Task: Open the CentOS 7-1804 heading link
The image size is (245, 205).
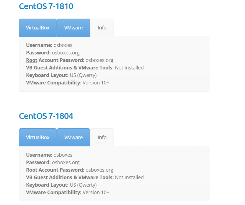Action: click(x=46, y=116)
